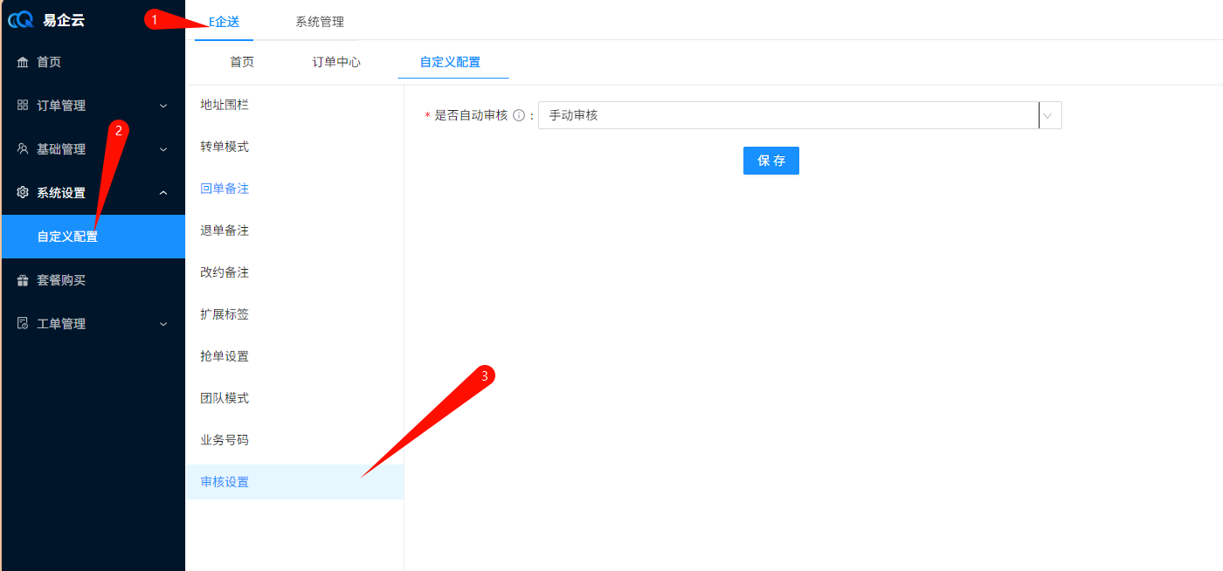Switch to the 系统管理 top tab
The width and height of the screenshot is (1223, 571).
320,22
